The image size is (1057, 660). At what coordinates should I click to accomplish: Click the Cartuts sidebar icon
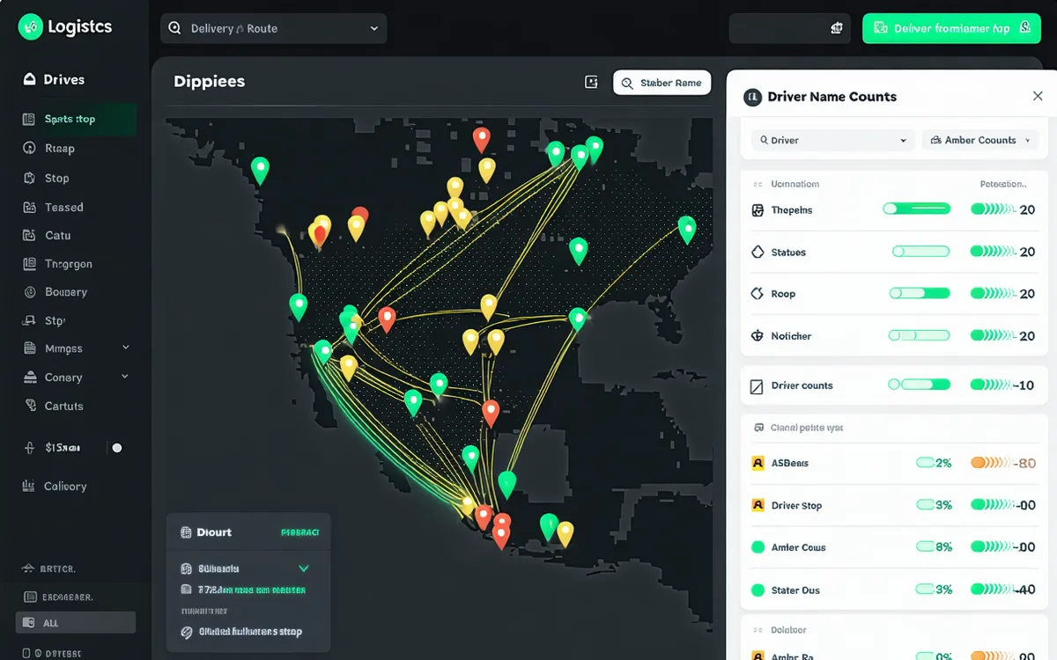(29, 406)
